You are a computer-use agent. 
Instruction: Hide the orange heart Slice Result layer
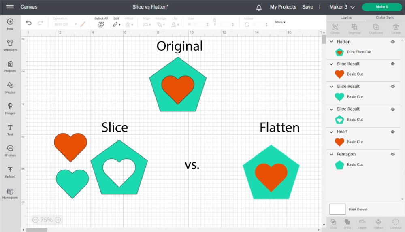pyautogui.click(x=392, y=64)
